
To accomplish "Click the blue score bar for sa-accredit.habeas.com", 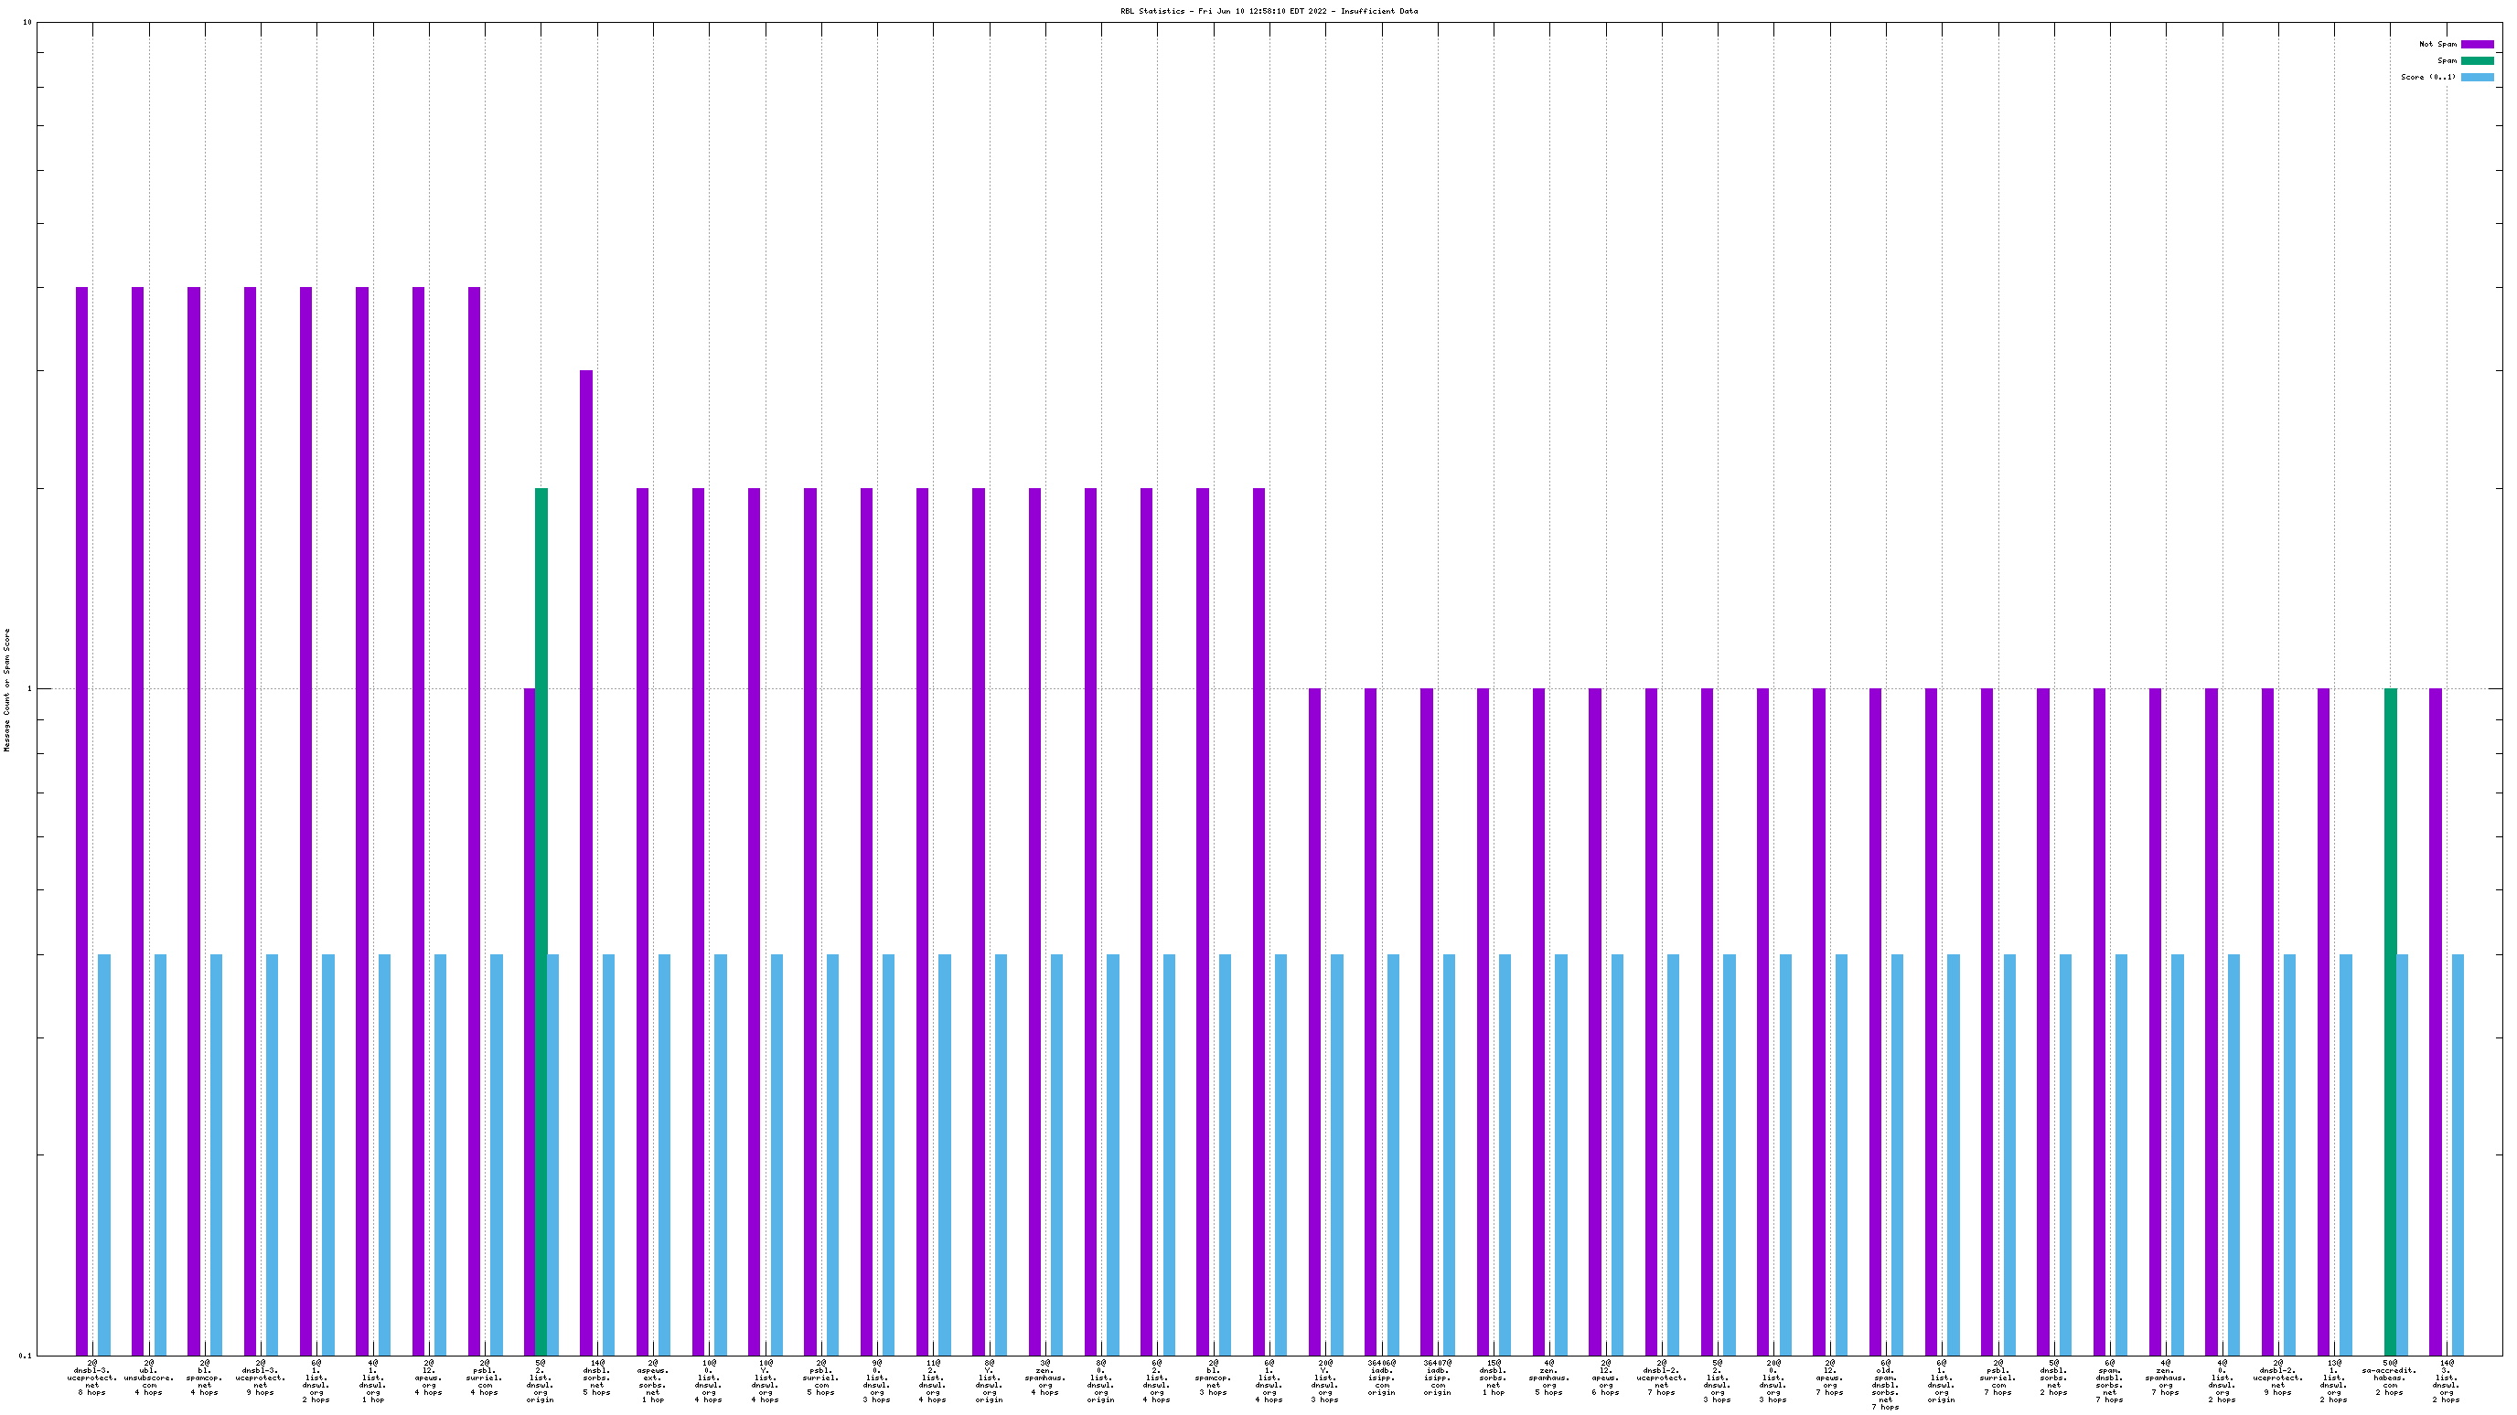I will point(2403,1153).
